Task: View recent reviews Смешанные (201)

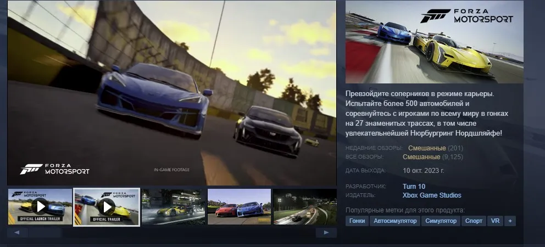Action: tap(436, 148)
